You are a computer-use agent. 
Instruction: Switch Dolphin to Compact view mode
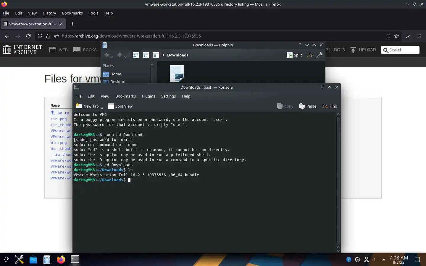point(146,55)
